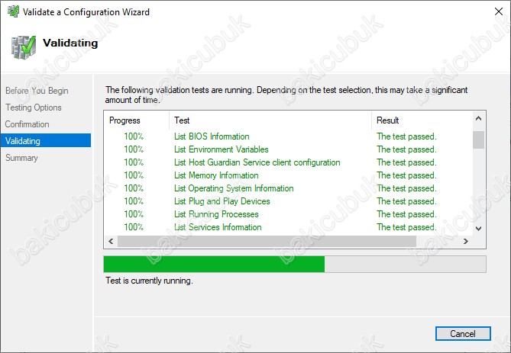Select the Testing Options step
511x353 pixels.
point(34,108)
